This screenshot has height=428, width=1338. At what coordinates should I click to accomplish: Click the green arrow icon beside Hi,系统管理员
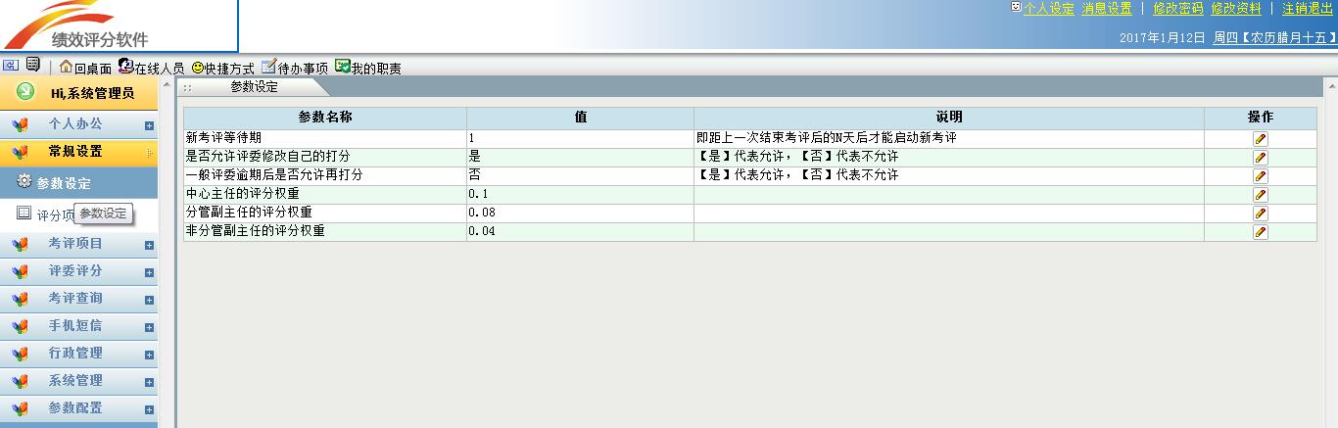26,92
